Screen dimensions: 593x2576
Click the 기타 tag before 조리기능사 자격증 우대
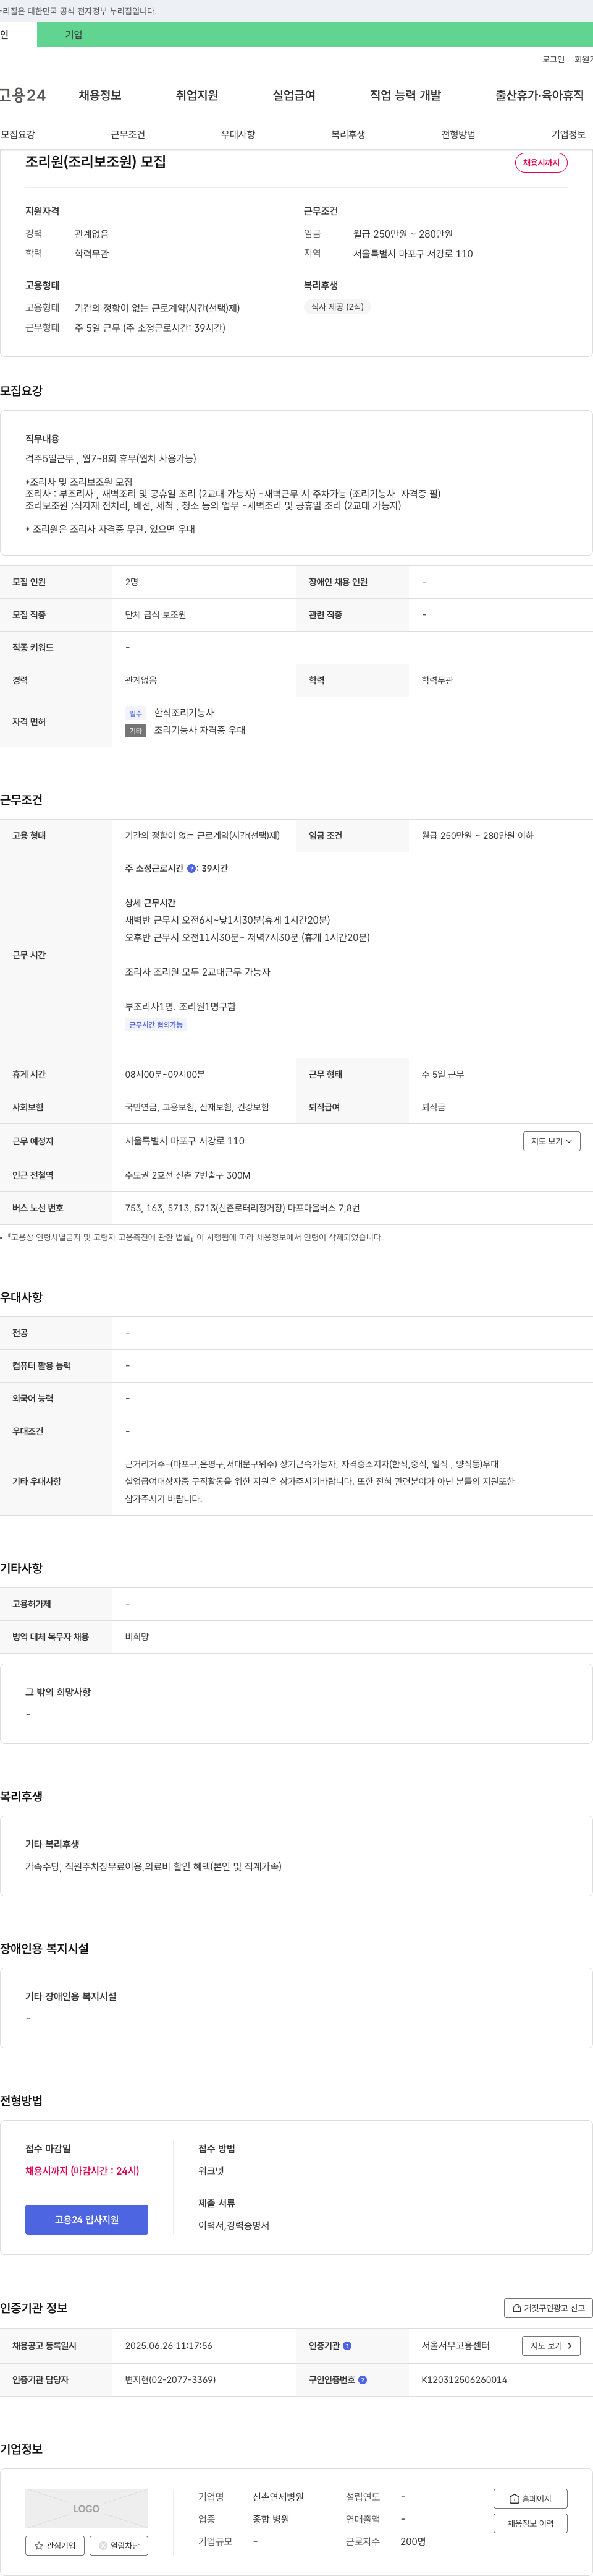coord(136,731)
